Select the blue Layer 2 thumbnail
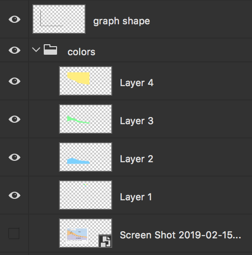This screenshot has height=255, width=252. coord(86,157)
